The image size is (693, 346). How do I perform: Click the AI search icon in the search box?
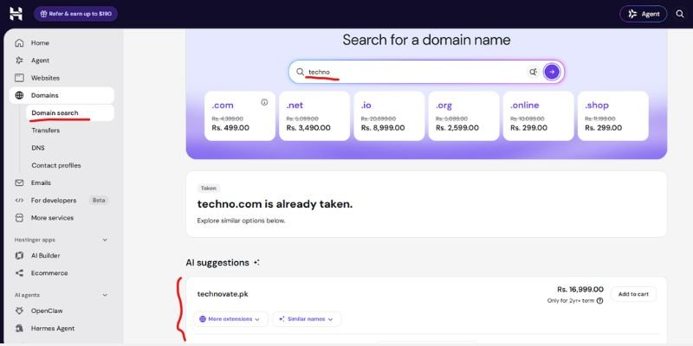[x=533, y=72]
